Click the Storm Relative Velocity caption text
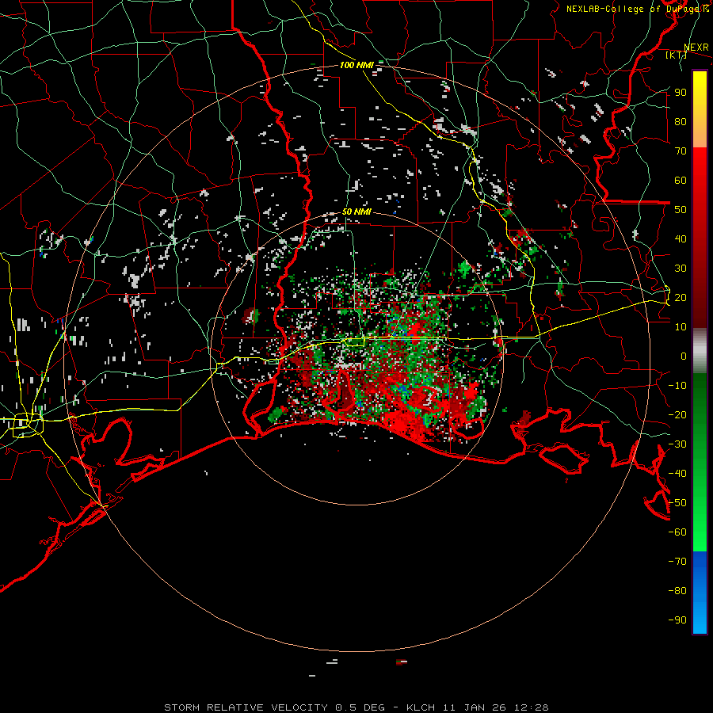 pos(356,707)
